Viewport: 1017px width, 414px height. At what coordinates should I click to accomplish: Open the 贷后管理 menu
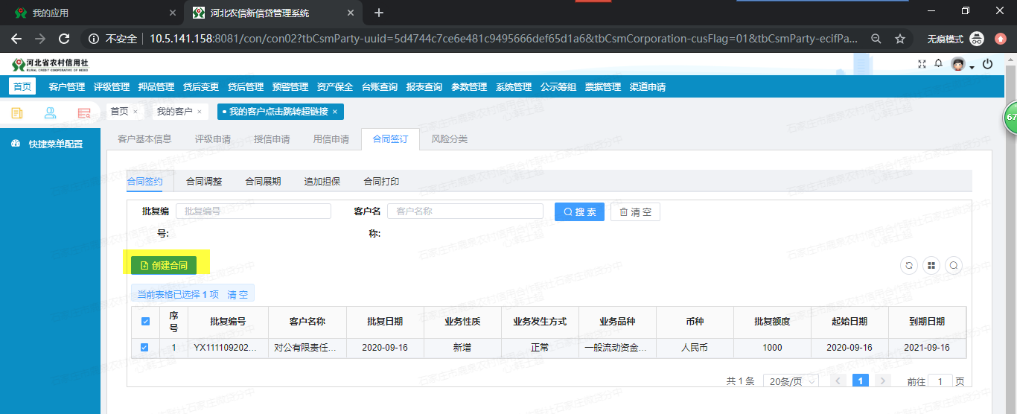[246, 87]
